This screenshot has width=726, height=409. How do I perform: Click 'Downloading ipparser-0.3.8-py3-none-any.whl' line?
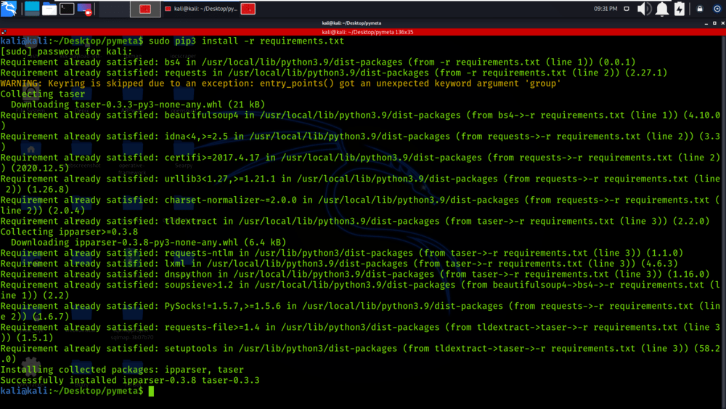coord(149,242)
